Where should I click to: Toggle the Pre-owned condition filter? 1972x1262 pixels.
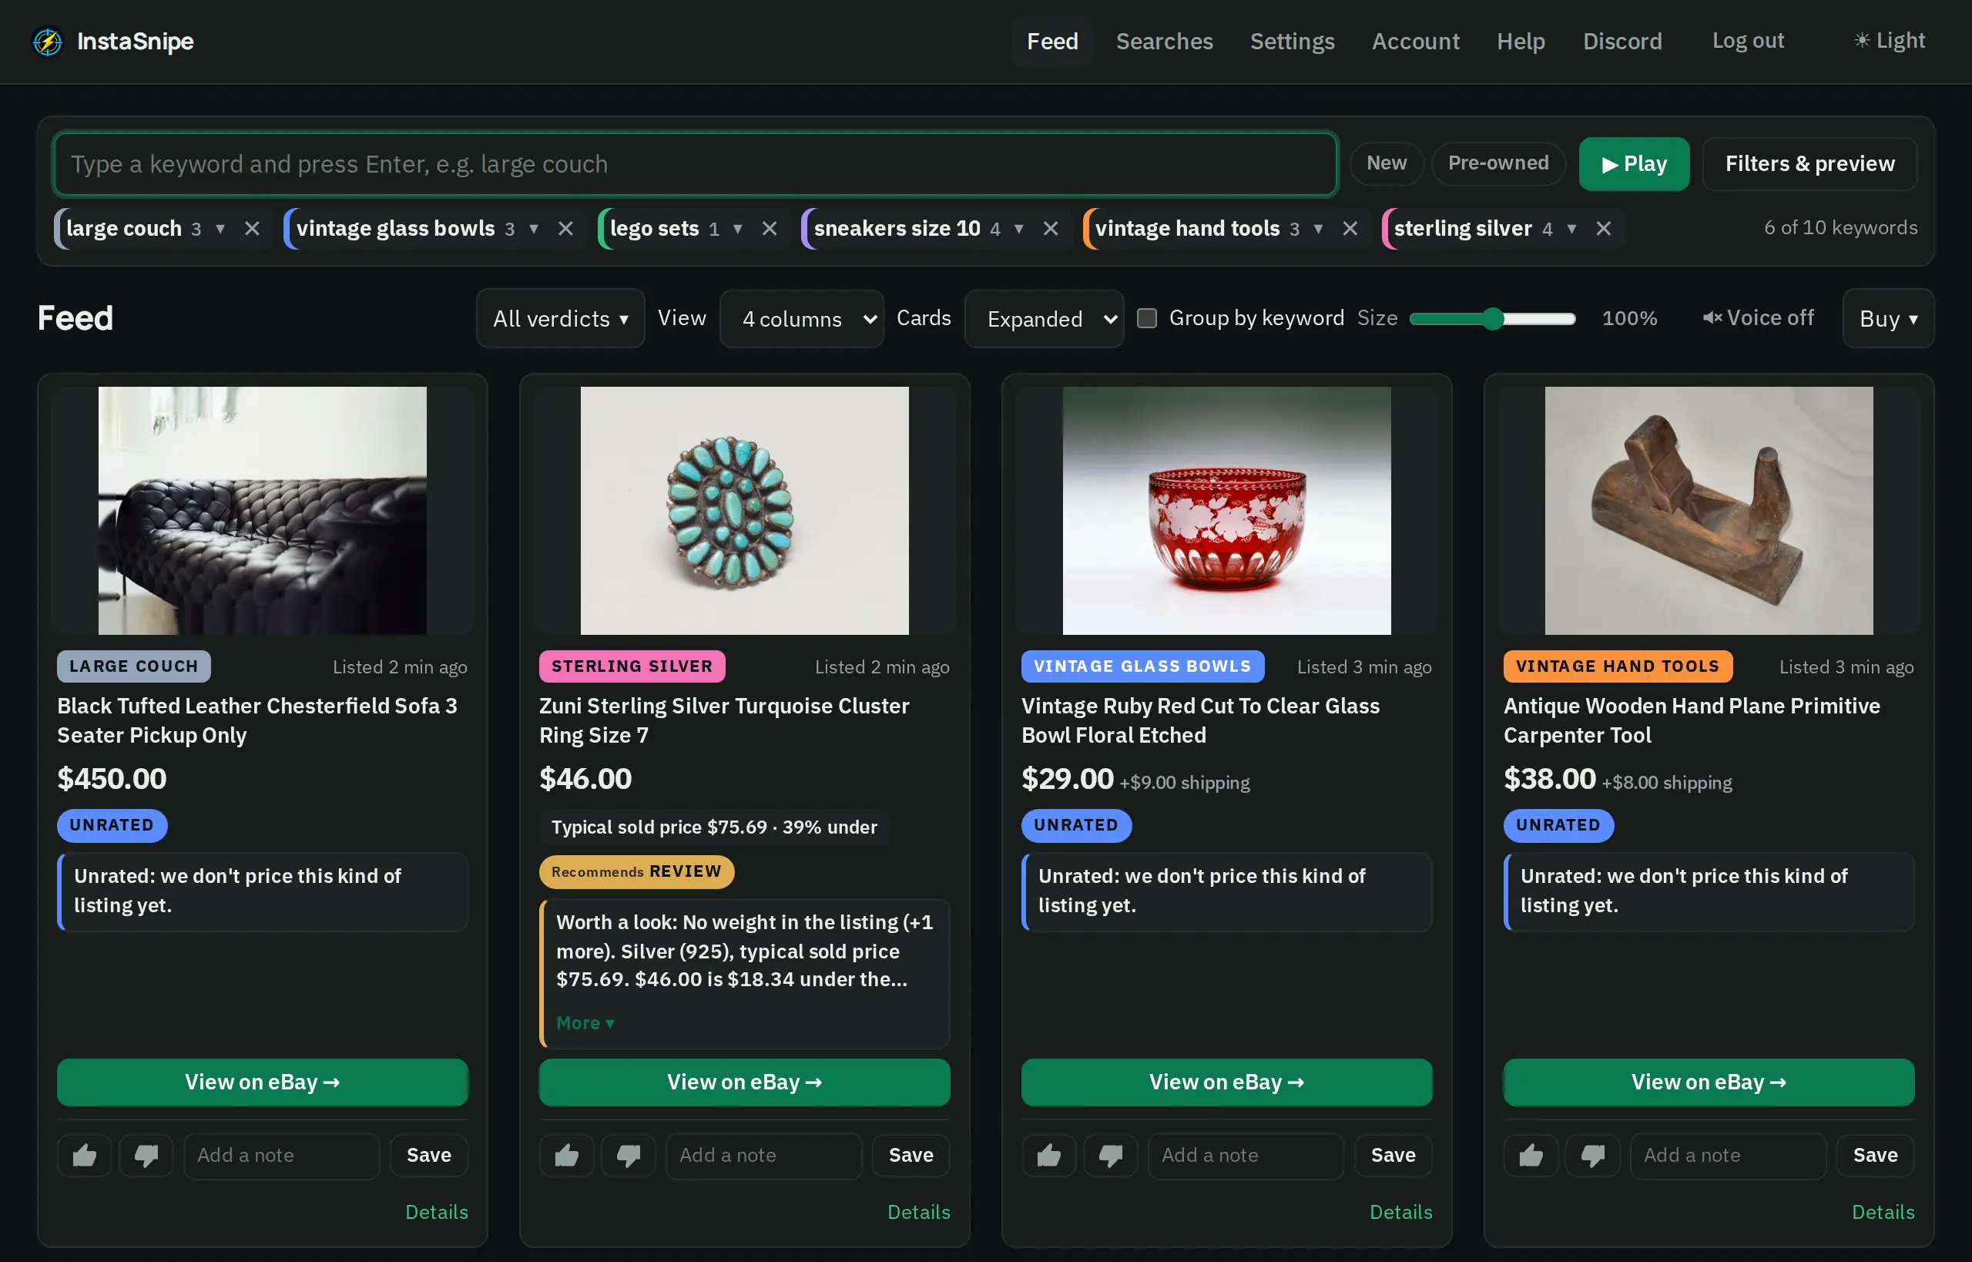1498,163
